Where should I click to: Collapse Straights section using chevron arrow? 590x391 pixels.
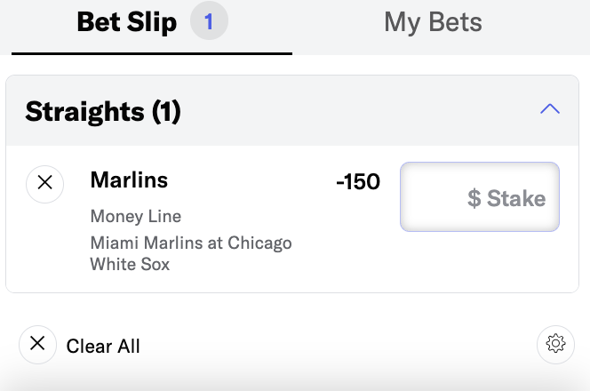[x=550, y=108]
